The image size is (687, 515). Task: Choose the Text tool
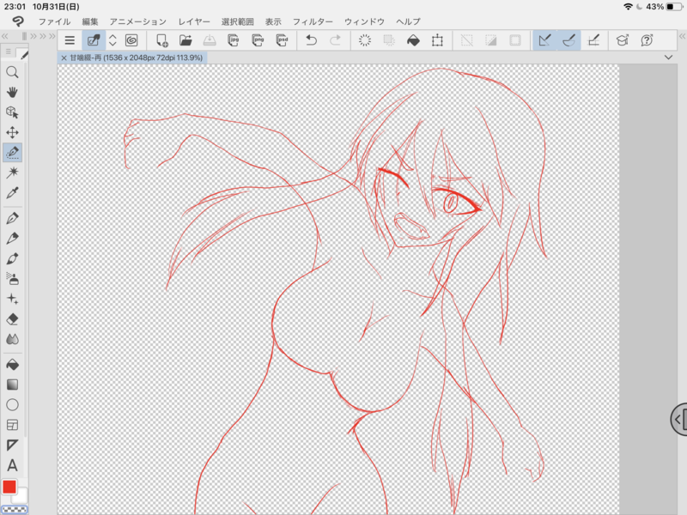pos(12,465)
